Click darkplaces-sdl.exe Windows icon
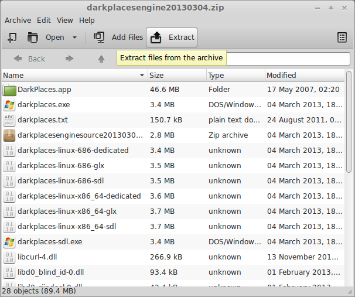This screenshot has width=355, height=297. [9, 242]
